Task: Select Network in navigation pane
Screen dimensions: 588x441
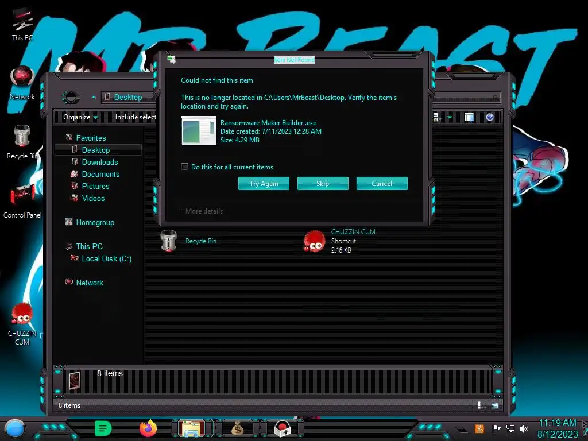Action: (x=89, y=283)
